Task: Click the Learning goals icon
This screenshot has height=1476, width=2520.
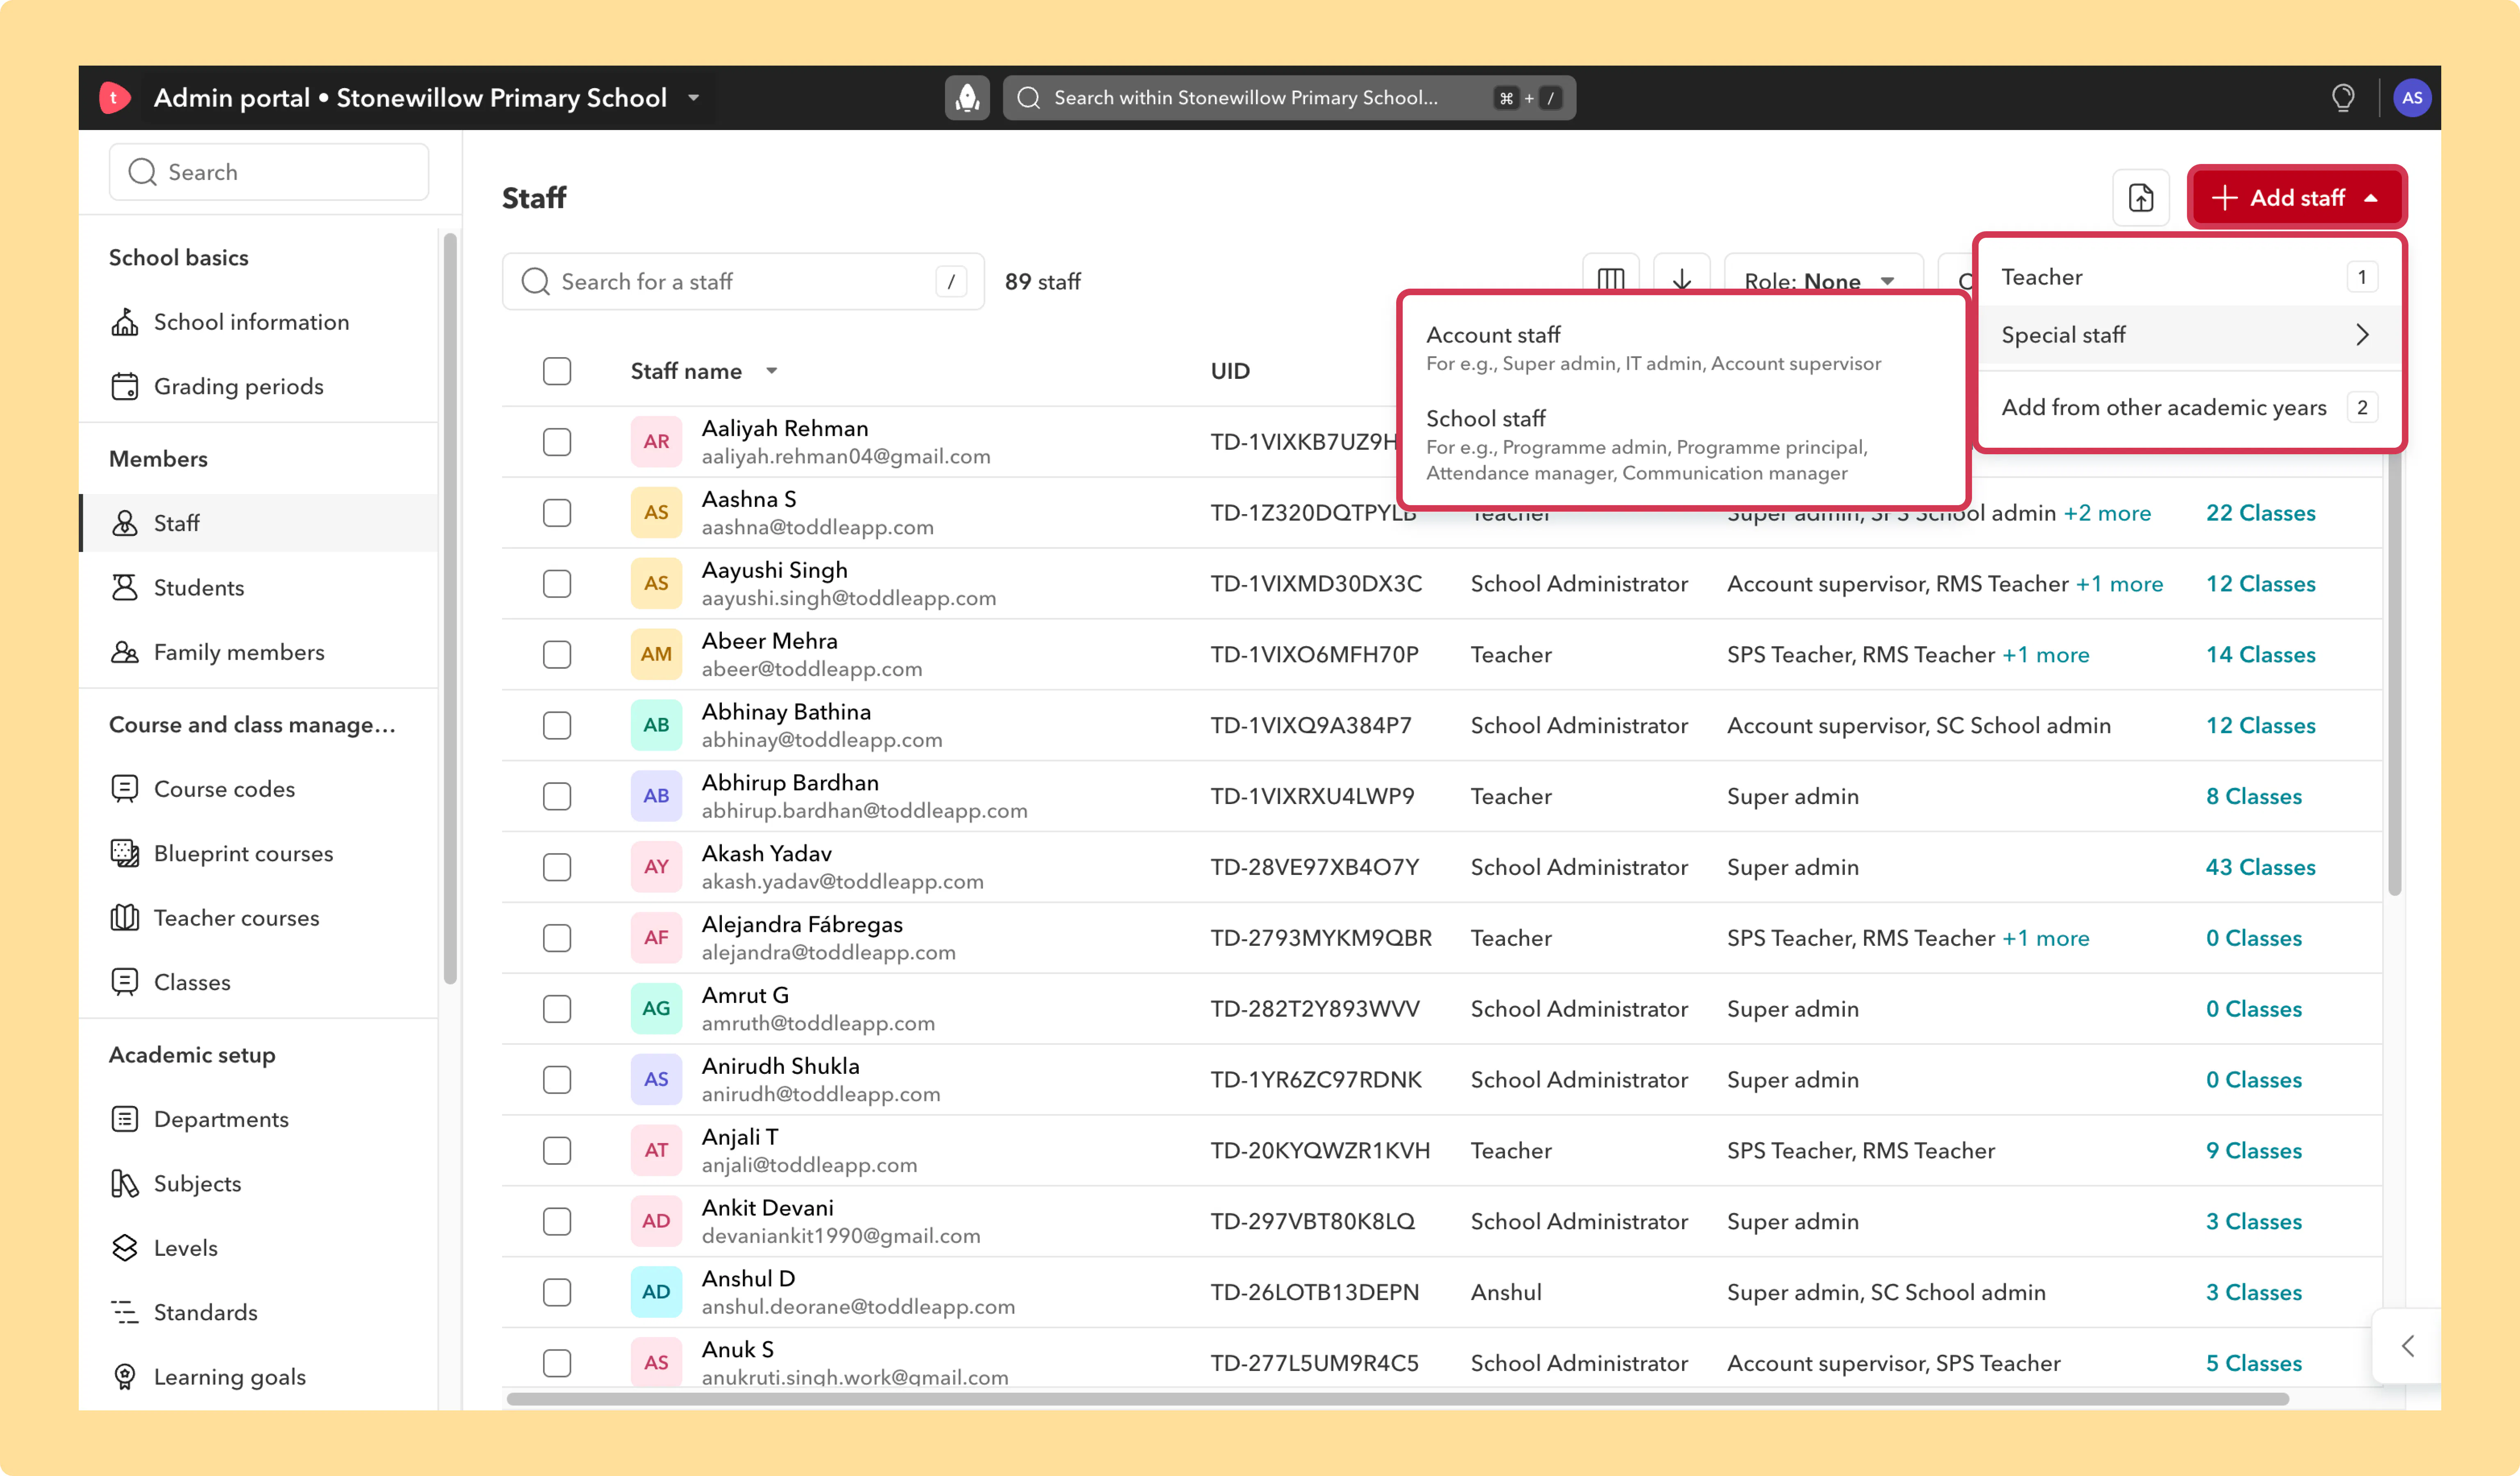Action: 125,1377
